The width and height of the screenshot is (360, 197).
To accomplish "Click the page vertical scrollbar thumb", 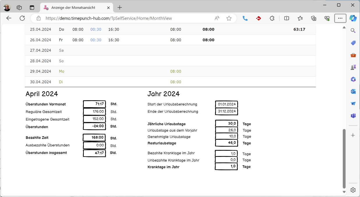I will (x=344, y=158).
